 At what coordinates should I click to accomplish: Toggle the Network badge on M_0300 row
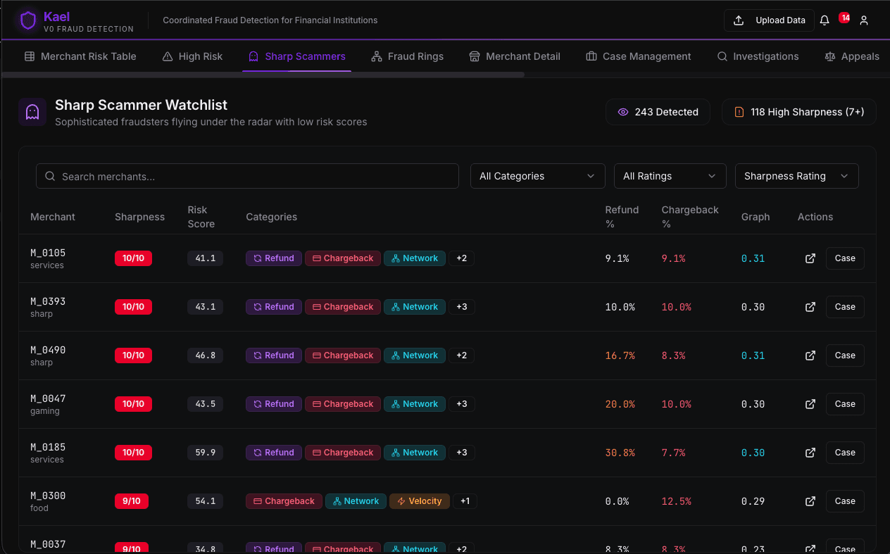coord(356,501)
